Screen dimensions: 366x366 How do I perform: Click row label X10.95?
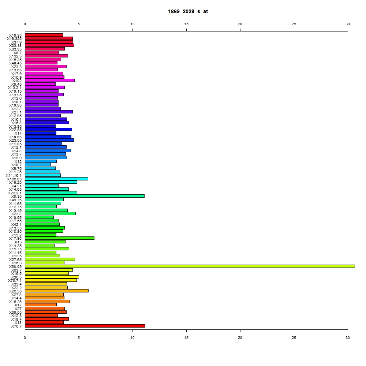tap(15, 105)
